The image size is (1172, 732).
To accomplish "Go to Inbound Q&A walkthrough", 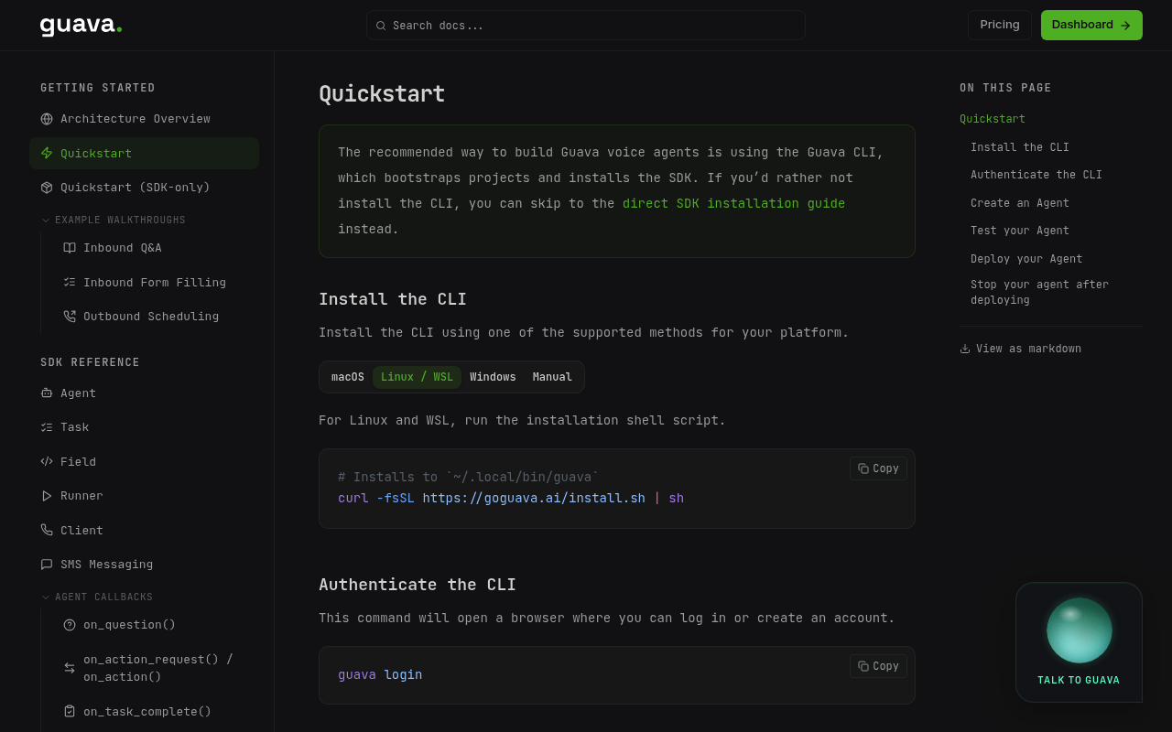I will (156, 248).
